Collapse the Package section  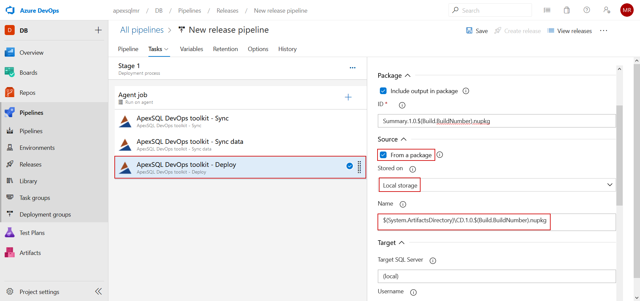point(408,76)
